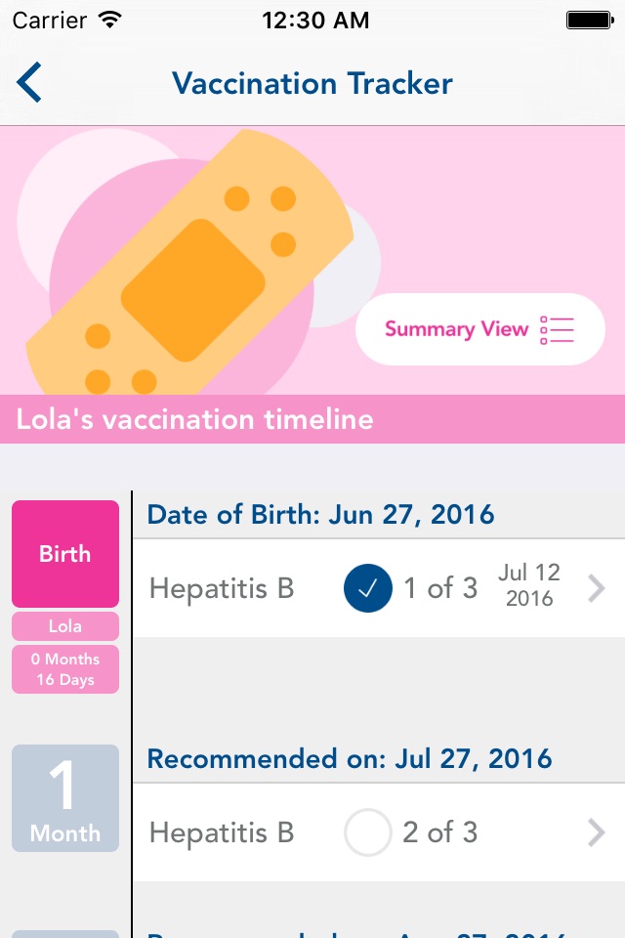Tap the battery indicator icon
Image resolution: width=625 pixels, height=938 pixels.
590,21
